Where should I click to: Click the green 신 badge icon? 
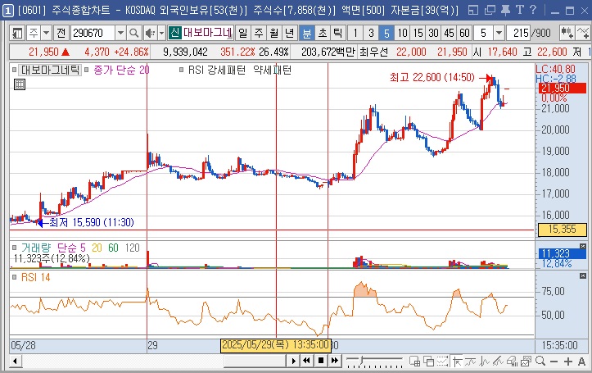(x=174, y=33)
